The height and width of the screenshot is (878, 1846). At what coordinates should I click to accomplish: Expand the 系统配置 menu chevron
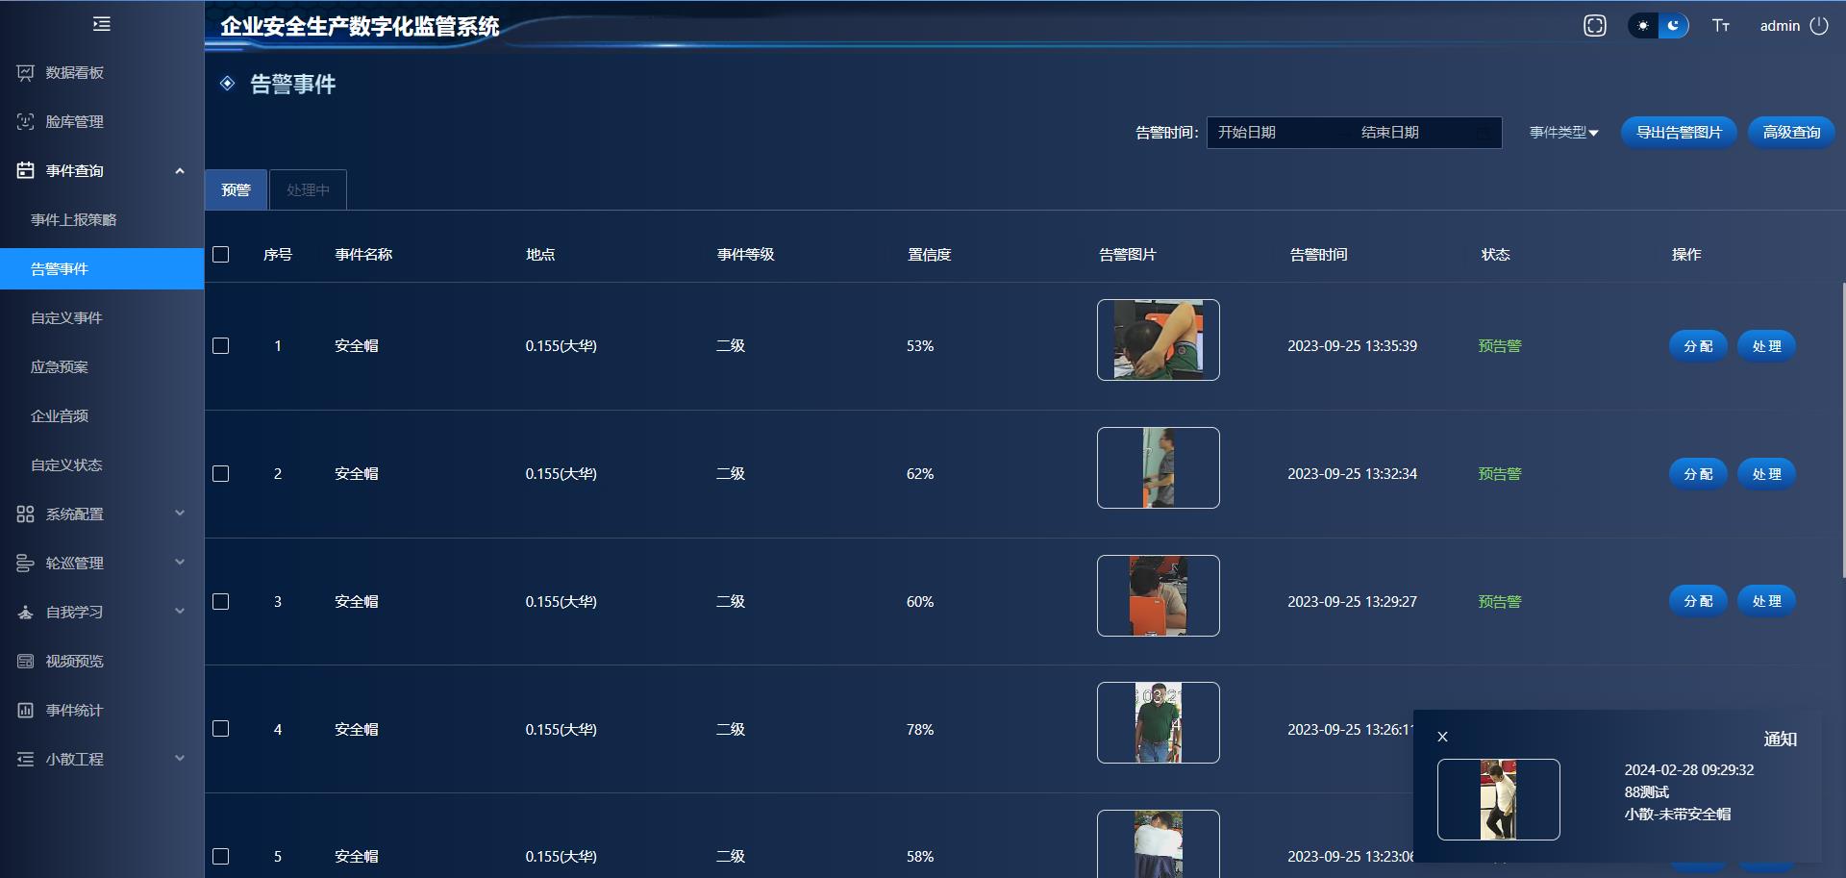click(180, 514)
